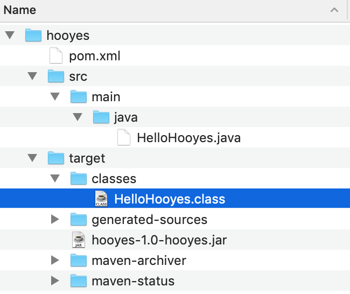This screenshot has height=294, width=350.
Task: Click the maven-status folder icon
Action: [x=79, y=281]
